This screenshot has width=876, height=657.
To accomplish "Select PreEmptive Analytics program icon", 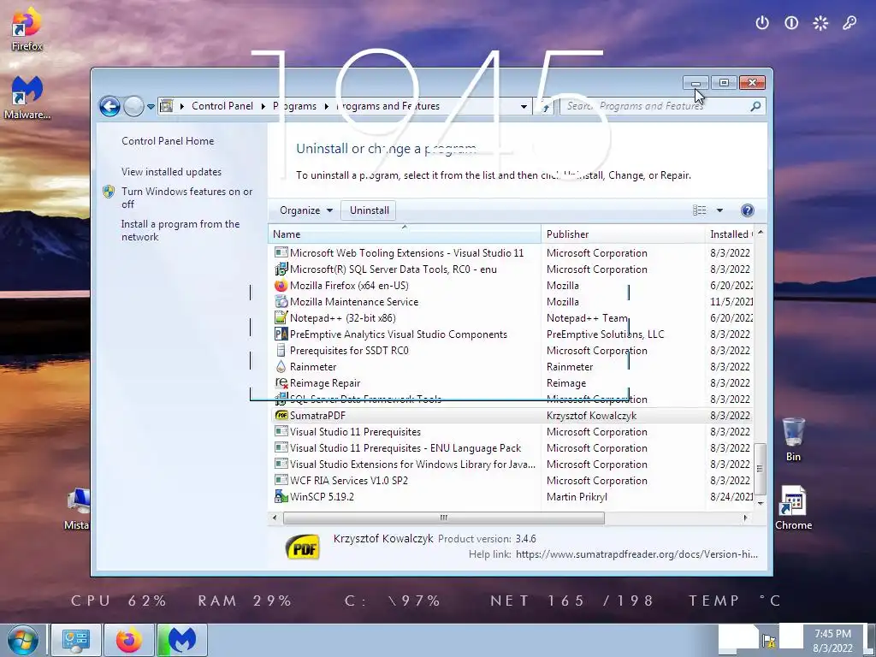I will [x=281, y=334].
